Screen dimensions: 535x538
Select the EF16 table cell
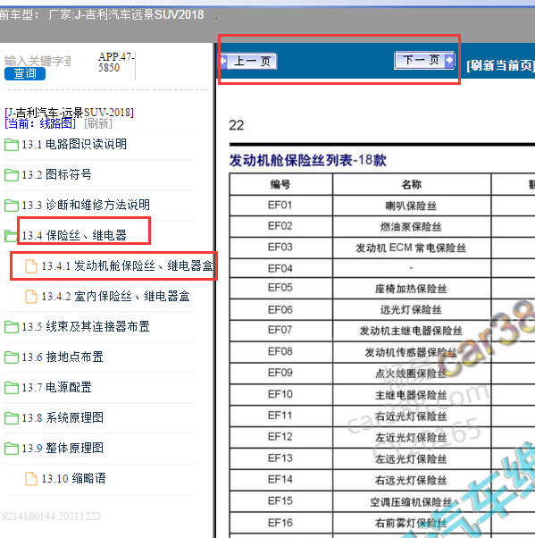coord(280,523)
